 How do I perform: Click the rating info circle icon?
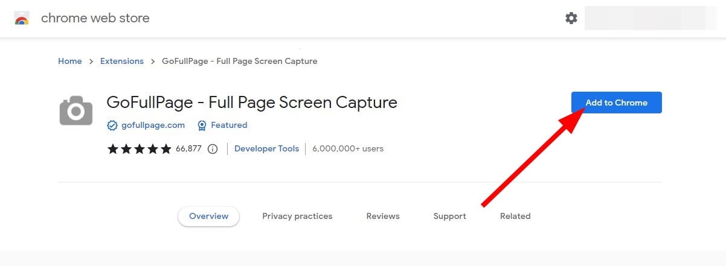point(213,149)
